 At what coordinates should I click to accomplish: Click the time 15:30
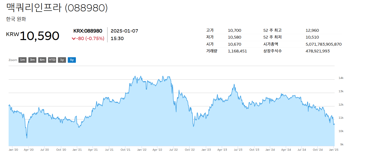(117, 39)
